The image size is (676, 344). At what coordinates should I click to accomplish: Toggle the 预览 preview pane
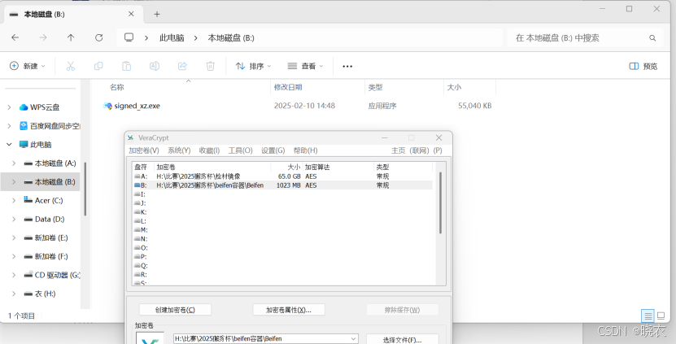click(643, 66)
